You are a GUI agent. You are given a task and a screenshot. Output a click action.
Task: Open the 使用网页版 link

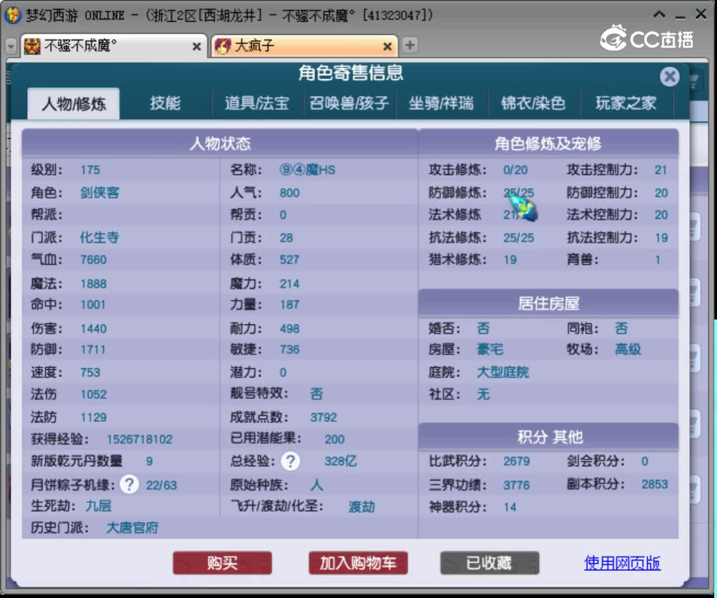622,563
